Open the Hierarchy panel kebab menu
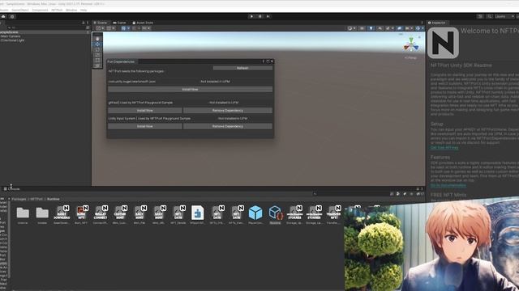 point(88,23)
